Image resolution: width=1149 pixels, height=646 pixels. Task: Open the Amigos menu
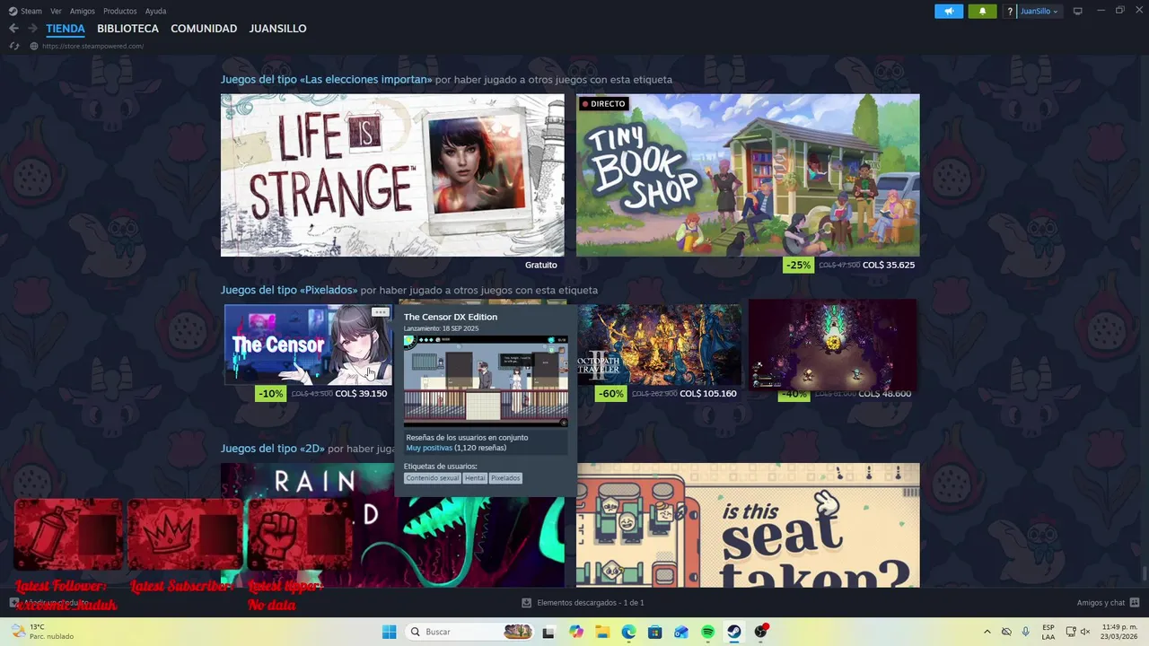coord(83,11)
